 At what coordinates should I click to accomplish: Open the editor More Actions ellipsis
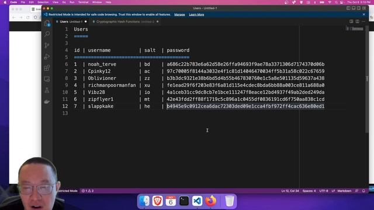coord(363,22)
